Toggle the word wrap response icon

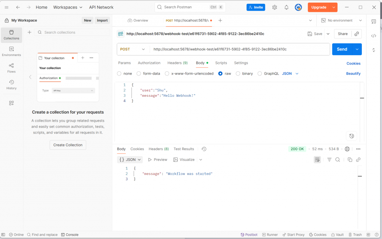[x=317, y=160]
